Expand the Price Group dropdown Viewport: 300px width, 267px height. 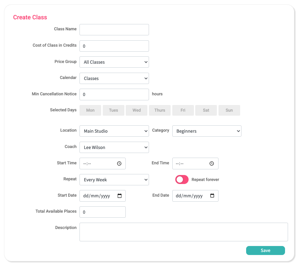click(114, 62)
